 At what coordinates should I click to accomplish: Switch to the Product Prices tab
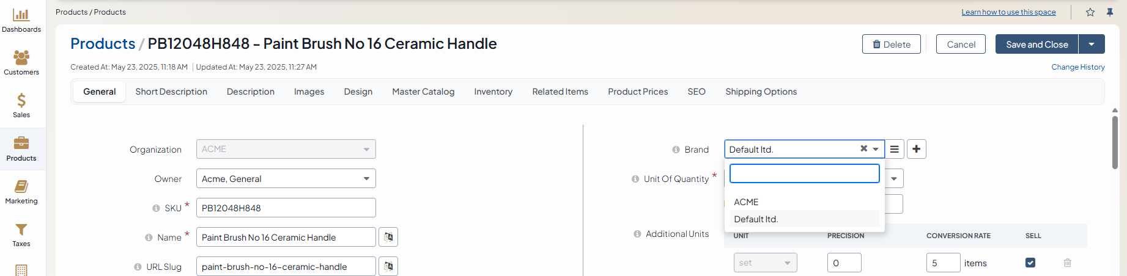point(638,92)
